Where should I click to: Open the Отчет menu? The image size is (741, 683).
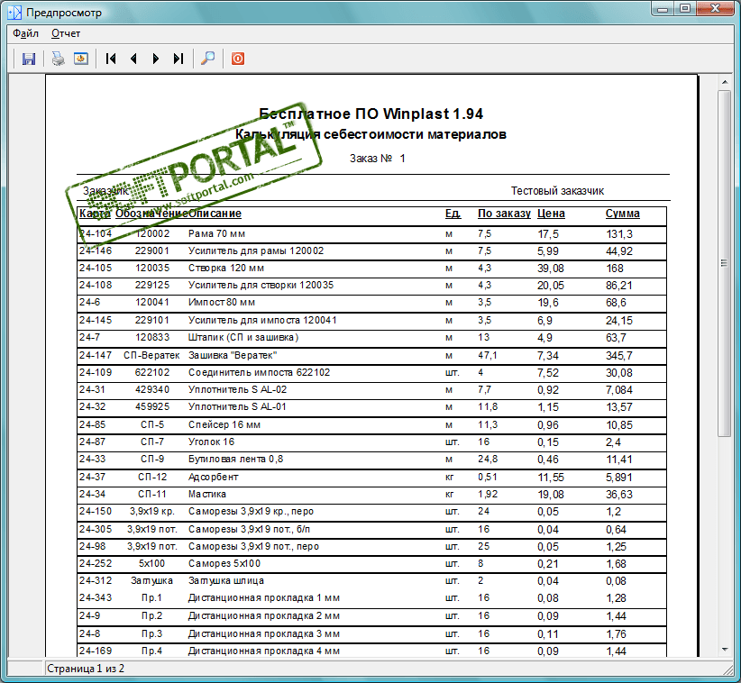tap(66, 33)
